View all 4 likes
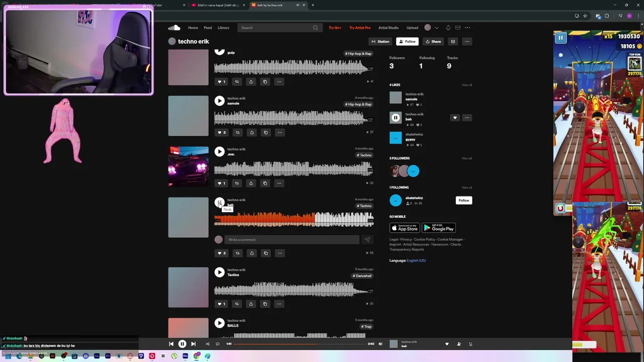This screenshot has width=644, height=362. 467,85
